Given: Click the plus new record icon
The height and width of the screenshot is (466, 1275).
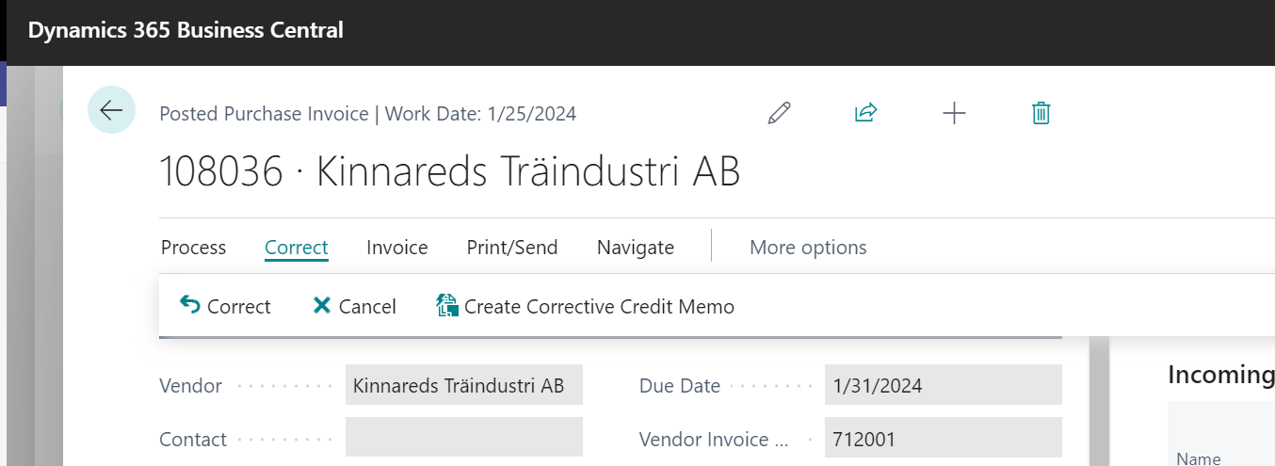Looking at the screenshot, I should click(x=954, y=114).
